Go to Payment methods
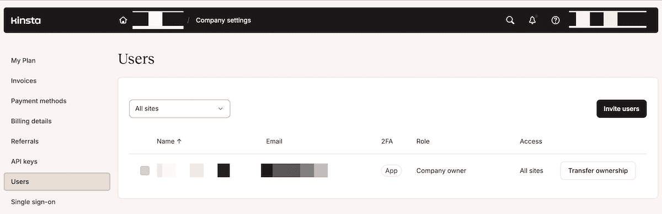 [x=39, y=101]
